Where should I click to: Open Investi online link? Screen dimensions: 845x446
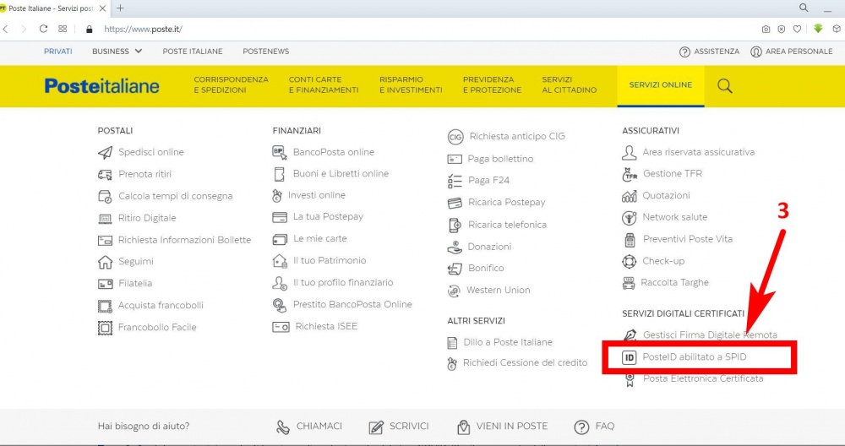tap(316, 195)
